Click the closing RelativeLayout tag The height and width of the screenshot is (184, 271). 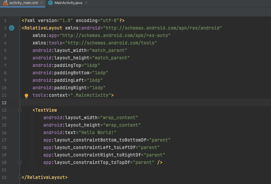coord(45,177)
